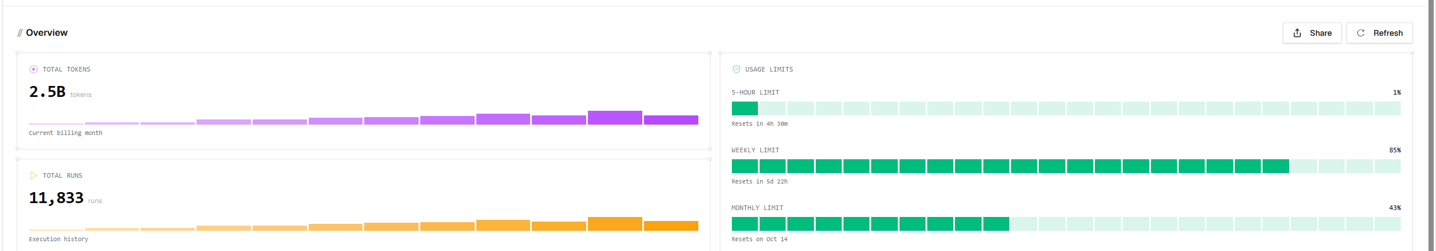Image resolution: width=1436 pixels, height=251 pixels.
Task: Click the share upload icon
Action: tap(1297, 33)
